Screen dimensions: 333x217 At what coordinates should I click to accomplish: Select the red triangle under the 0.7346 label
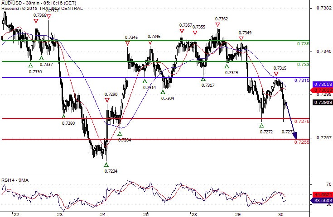pyautogui.click(x=150, y=43)
